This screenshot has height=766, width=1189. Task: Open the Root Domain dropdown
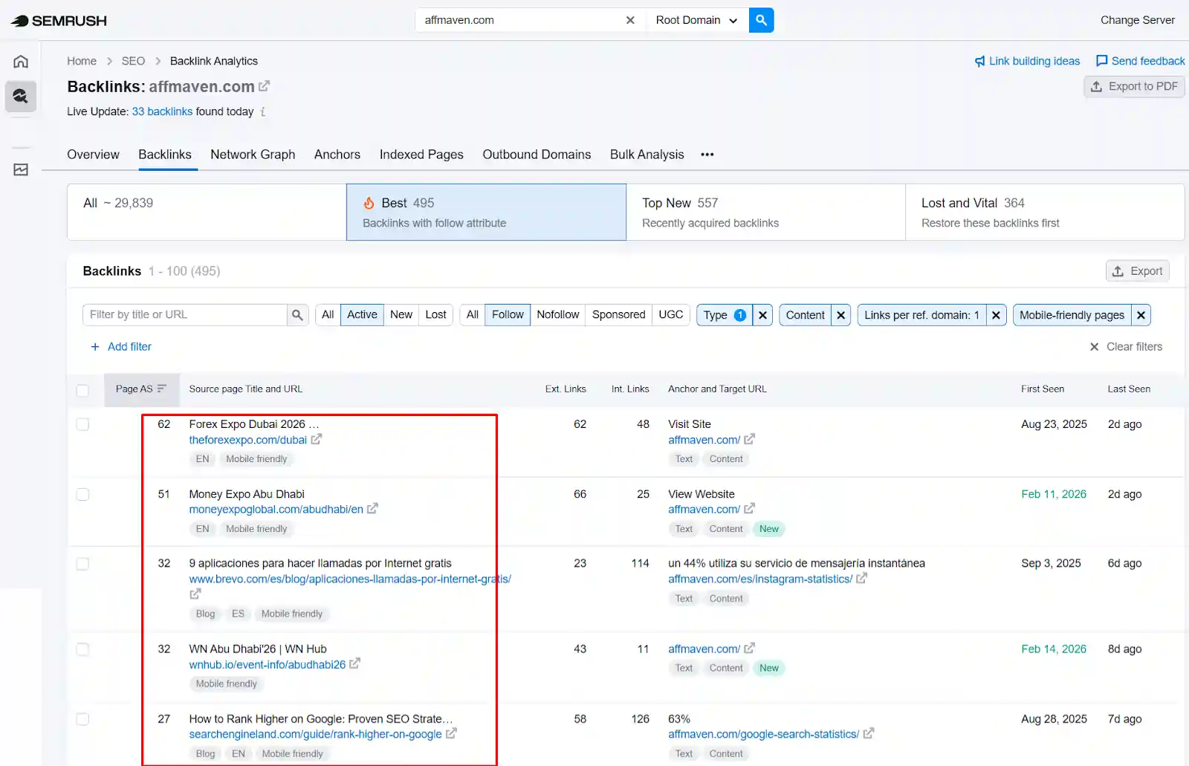[x=695, y=20]
